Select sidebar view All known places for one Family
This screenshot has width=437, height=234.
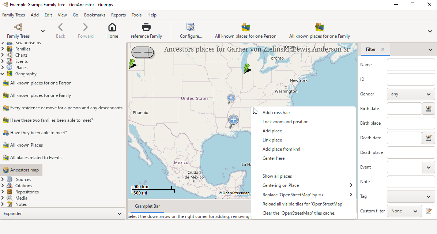41,95
